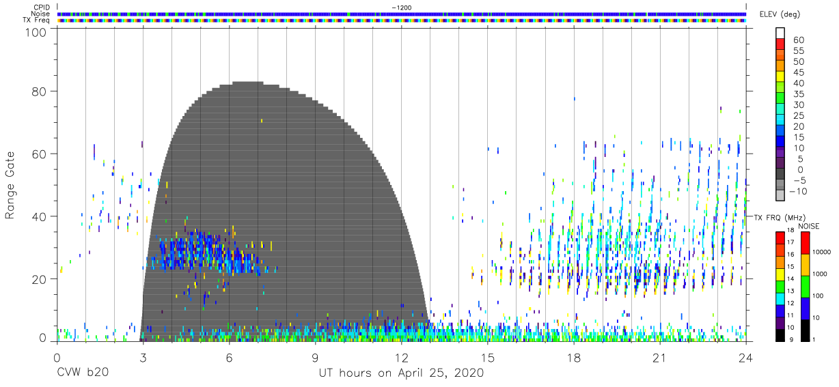
Task: Click the 60 tick on Range Gate axis
Action: pyautogui.click(x=38, y=154)
